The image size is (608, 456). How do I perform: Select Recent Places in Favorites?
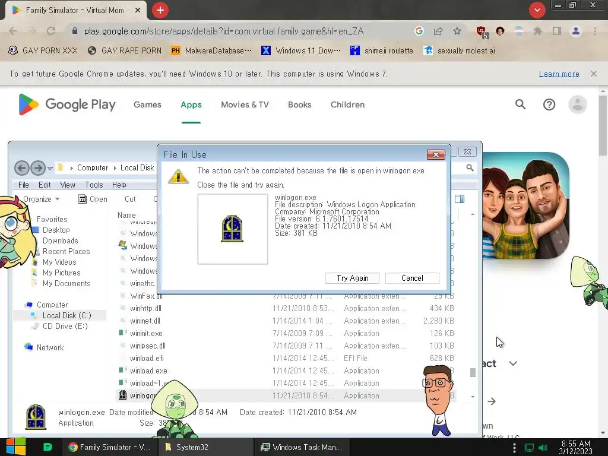point(66,251)
